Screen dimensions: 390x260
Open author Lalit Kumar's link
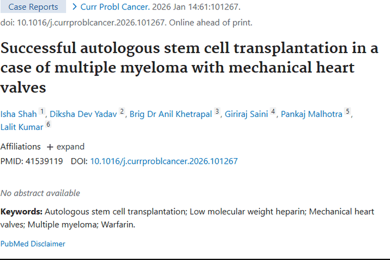pyautogui.click(x=21, y=127)
